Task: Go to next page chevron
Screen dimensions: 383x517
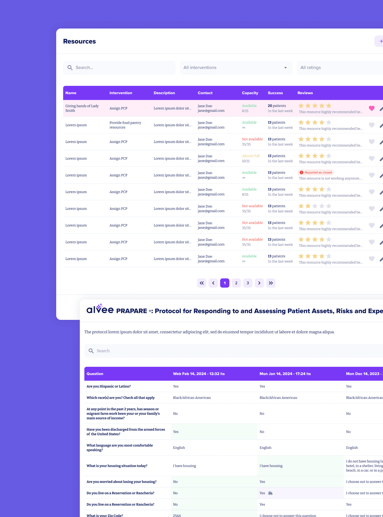Action: [x=259, y=283]
